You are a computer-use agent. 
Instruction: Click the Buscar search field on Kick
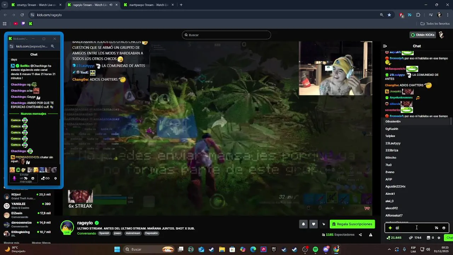(226, 35)
